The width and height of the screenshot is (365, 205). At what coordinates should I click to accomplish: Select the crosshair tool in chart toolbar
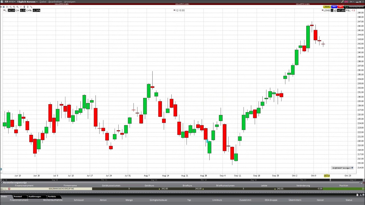coord(21,7)
